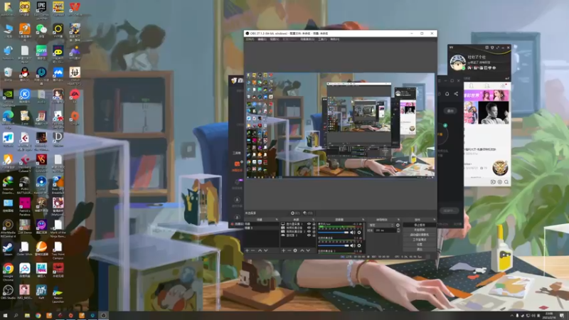The width and height of the screenshot is (569, 320).
Task: Open the File menu in OBS
Action: point(250,39)
